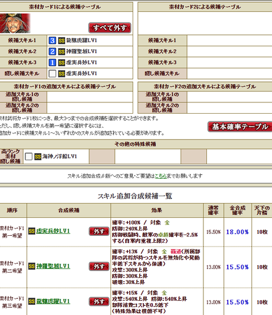Click 10枚 cell in 第二希望 row
272x315 pixels.
pos(262,267)
